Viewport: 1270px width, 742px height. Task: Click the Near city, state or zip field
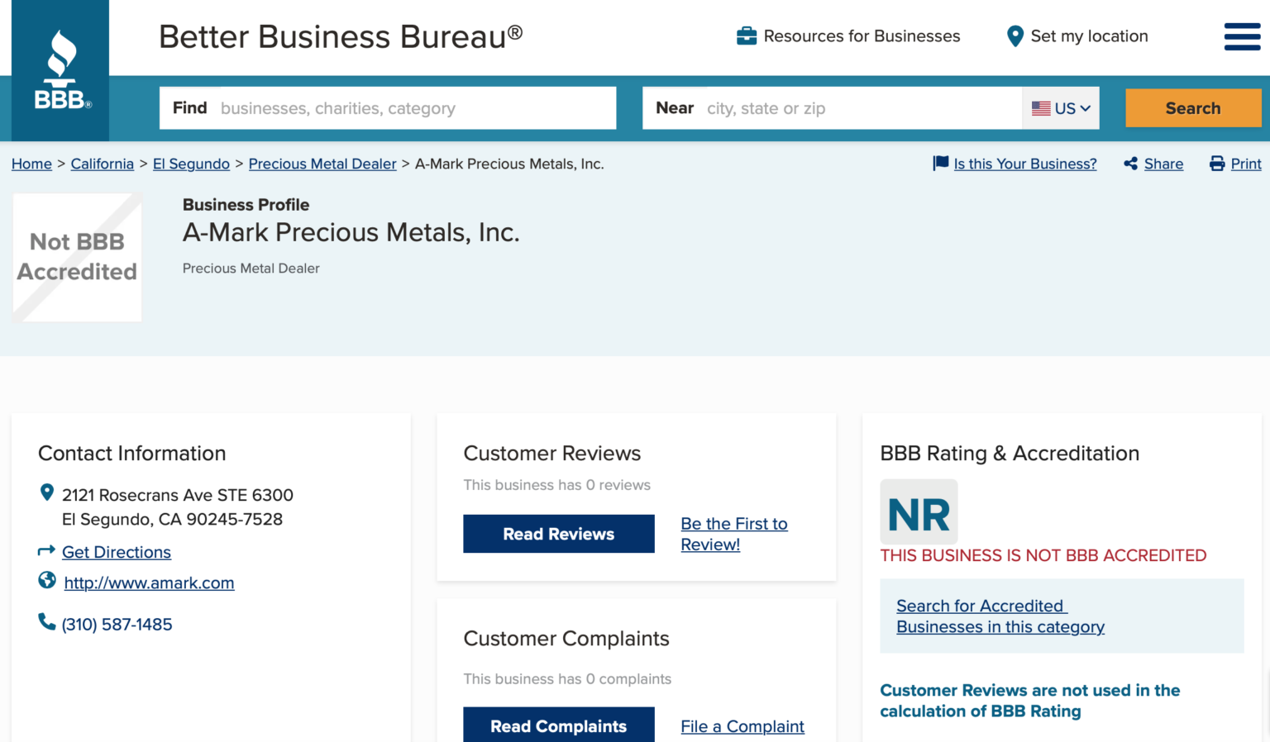[860, 108]
